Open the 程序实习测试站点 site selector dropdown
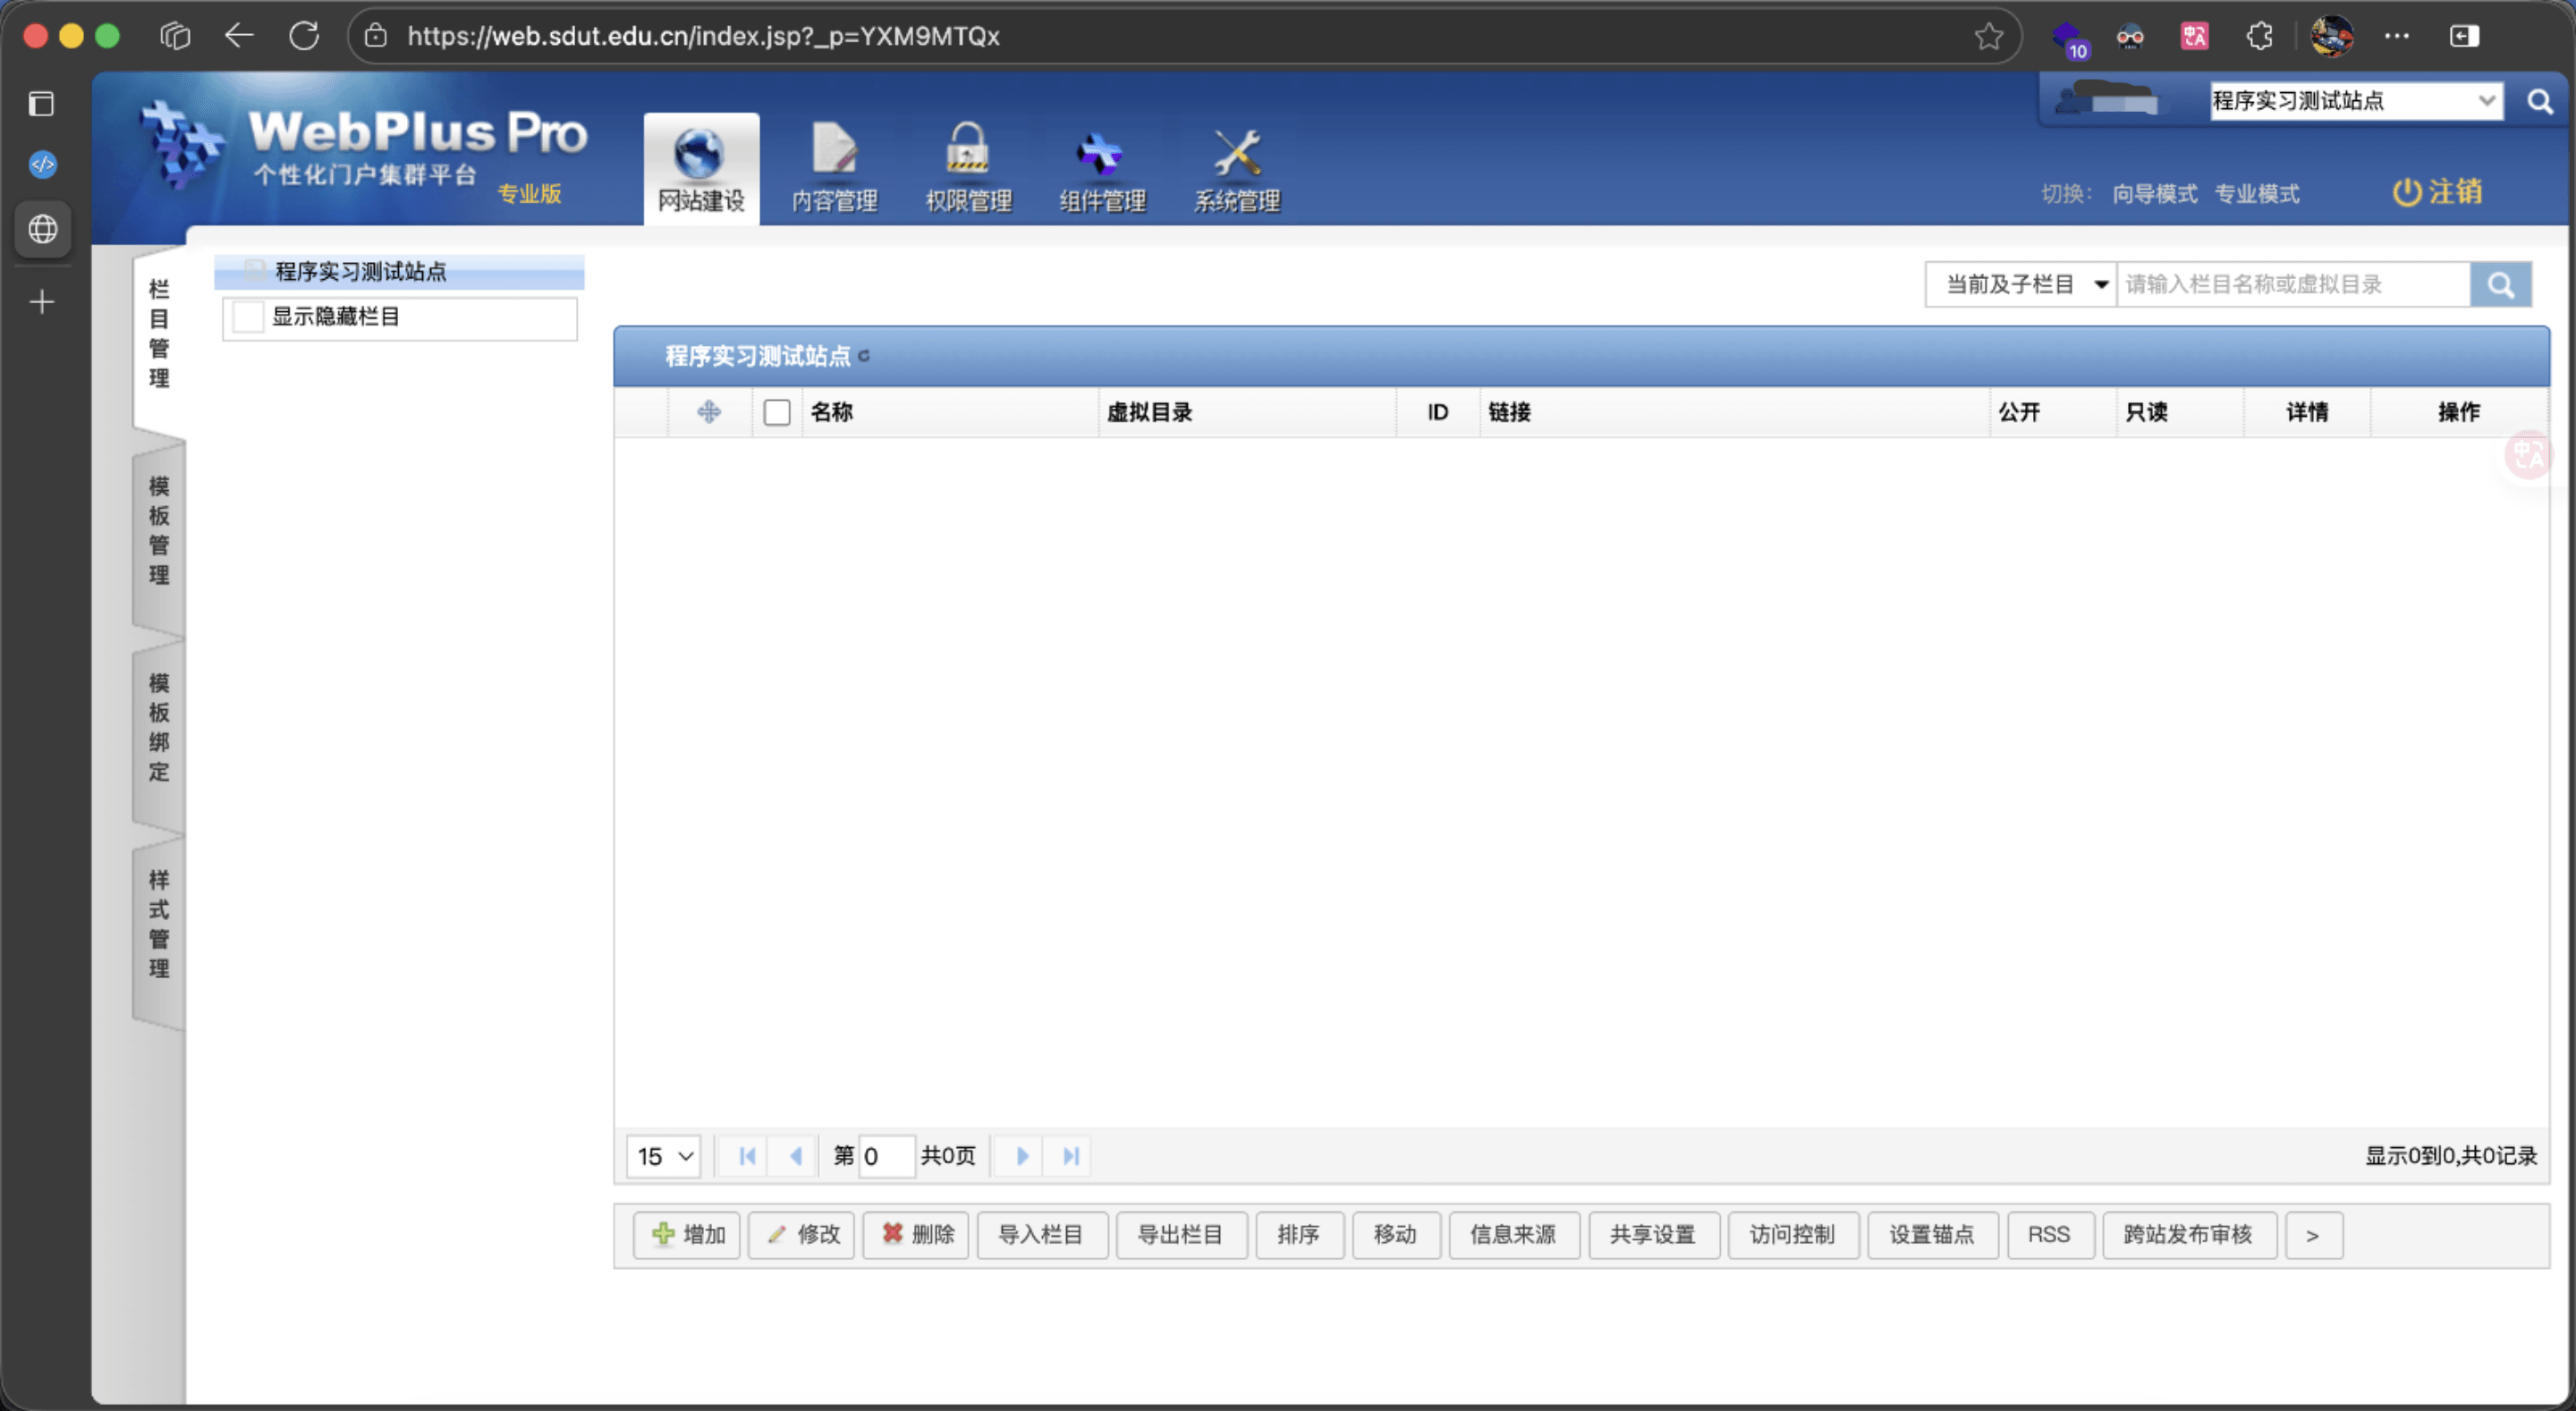Image resolution: width=2576 pixels, height=1411 pixels. 2355,100
